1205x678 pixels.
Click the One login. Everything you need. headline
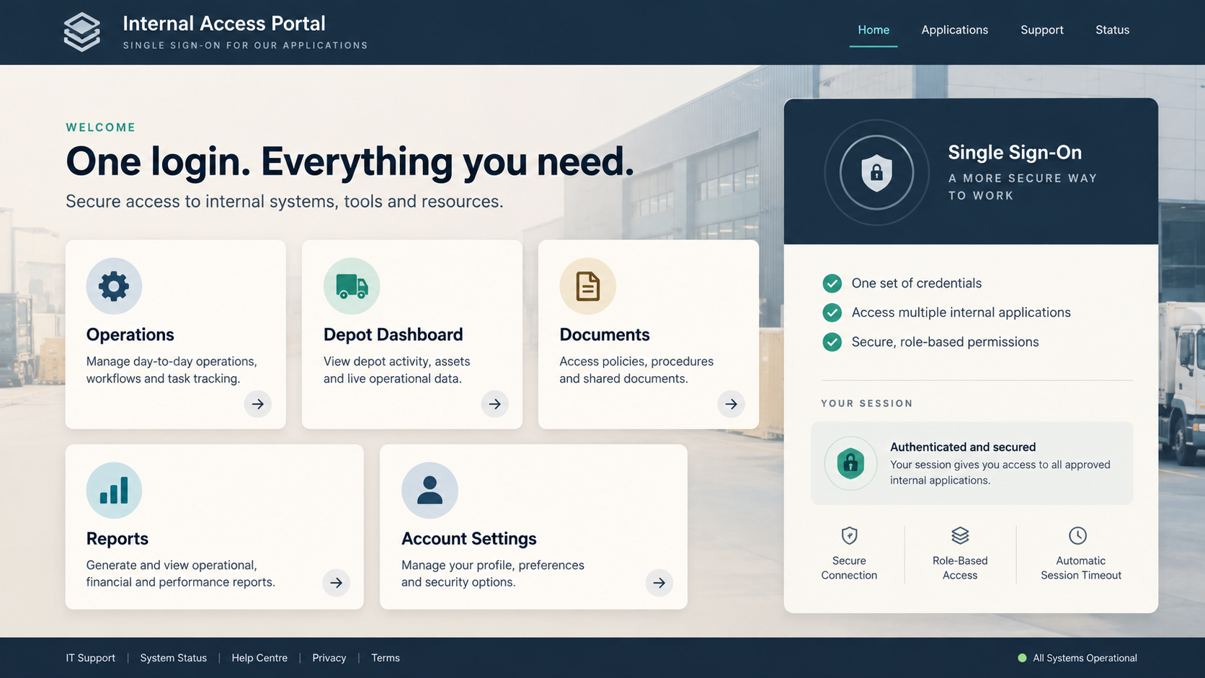pyautogui.click(x=350, y=161)
